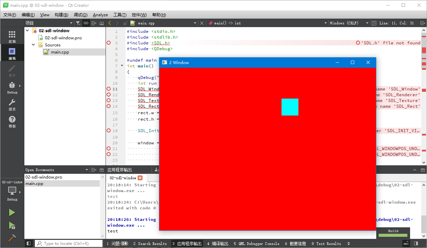Close the Open Documents panel
This screenshot has width=427, height=248.
[102, 170]
